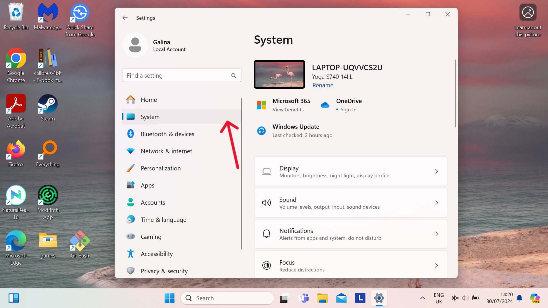Image resolution: width=548 pixels, height=308 pixels.
Task: Open Quick Share from Google shortcut
Action: pos(80,20)
